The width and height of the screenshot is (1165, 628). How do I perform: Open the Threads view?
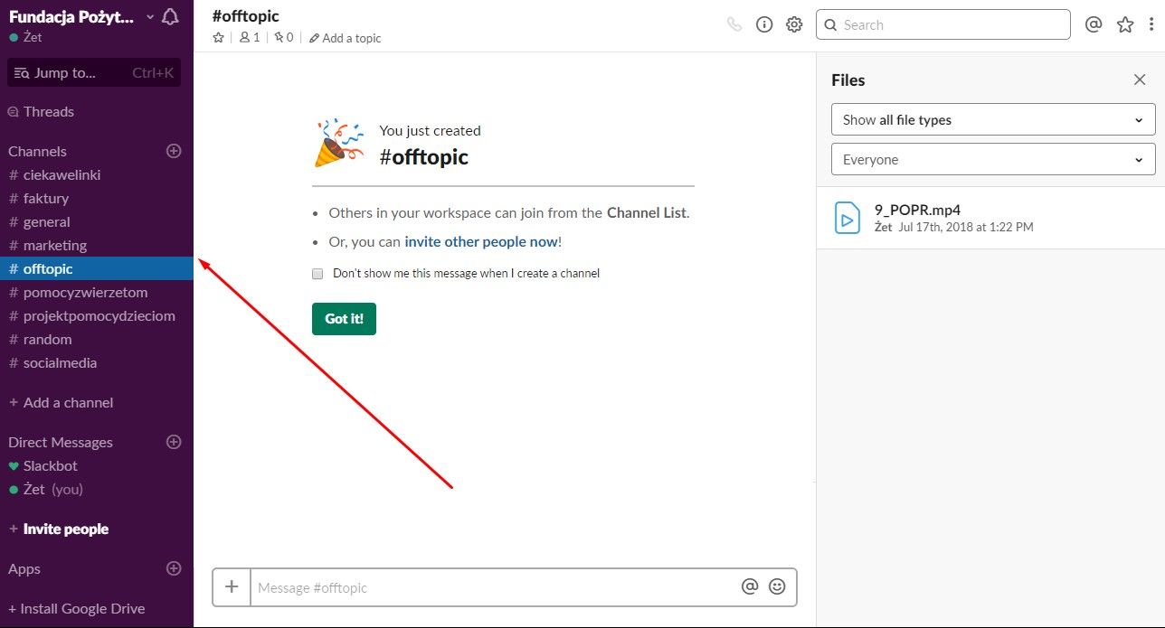tap(49, 111)
